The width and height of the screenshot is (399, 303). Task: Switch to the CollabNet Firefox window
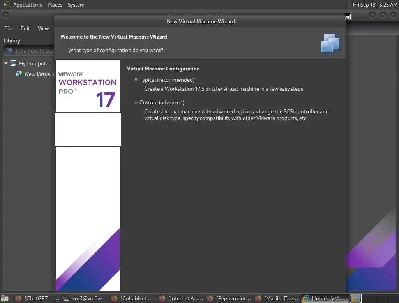pyautogui.click(x=132, y=298)
